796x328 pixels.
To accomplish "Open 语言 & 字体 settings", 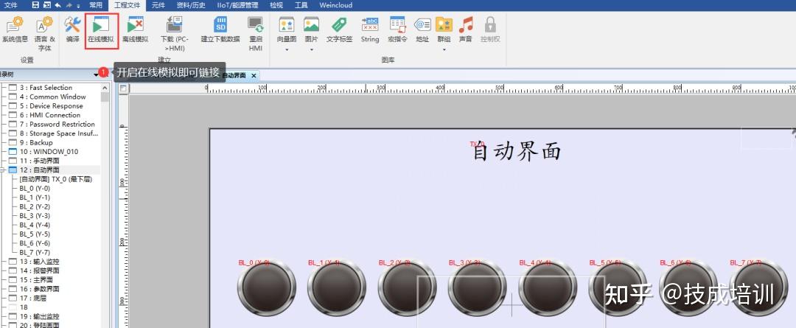I will (45, 33).
